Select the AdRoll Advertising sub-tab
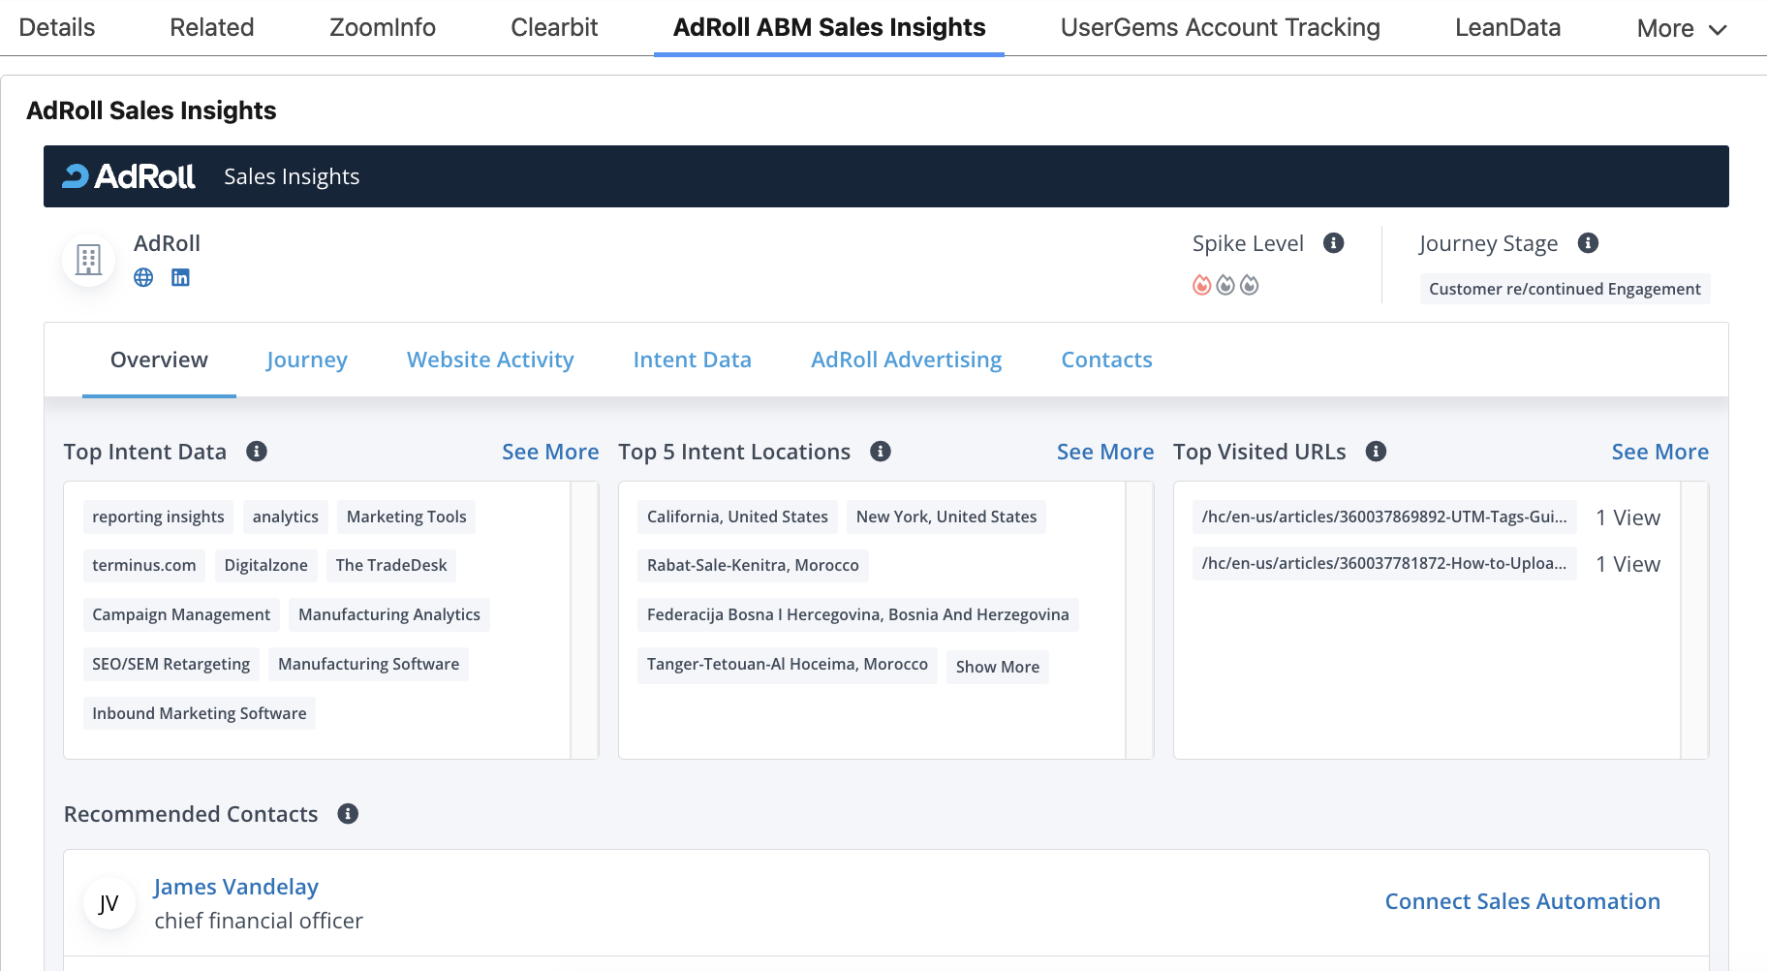The image size is (1767, 971). (907, 360)
